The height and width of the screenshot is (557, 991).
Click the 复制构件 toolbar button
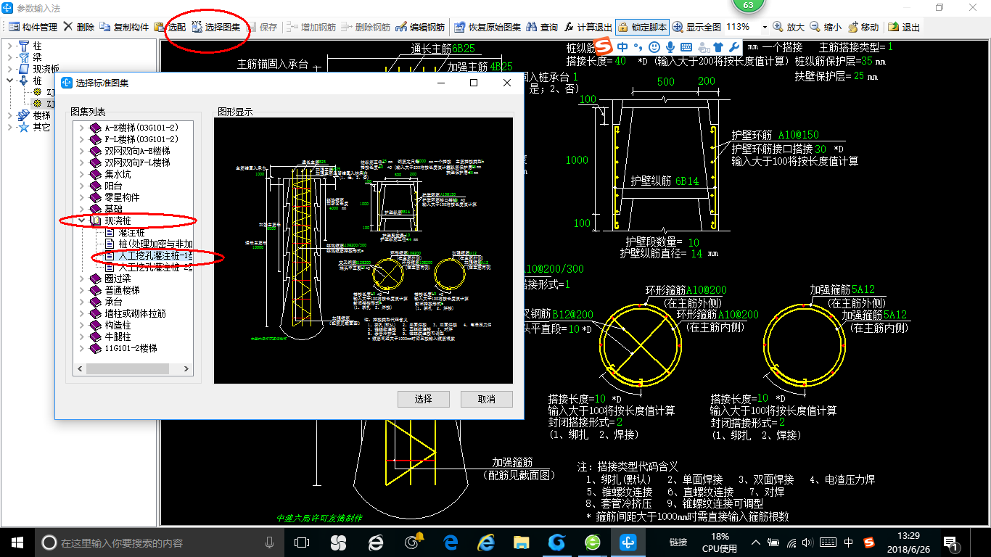tap(124, 27)
